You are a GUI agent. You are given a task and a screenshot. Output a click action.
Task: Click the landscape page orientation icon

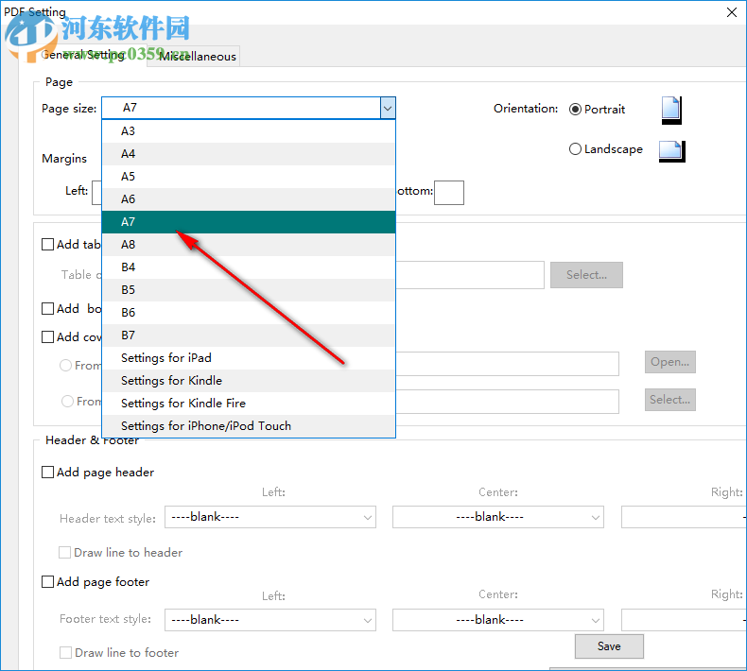[x=671, y=151]
